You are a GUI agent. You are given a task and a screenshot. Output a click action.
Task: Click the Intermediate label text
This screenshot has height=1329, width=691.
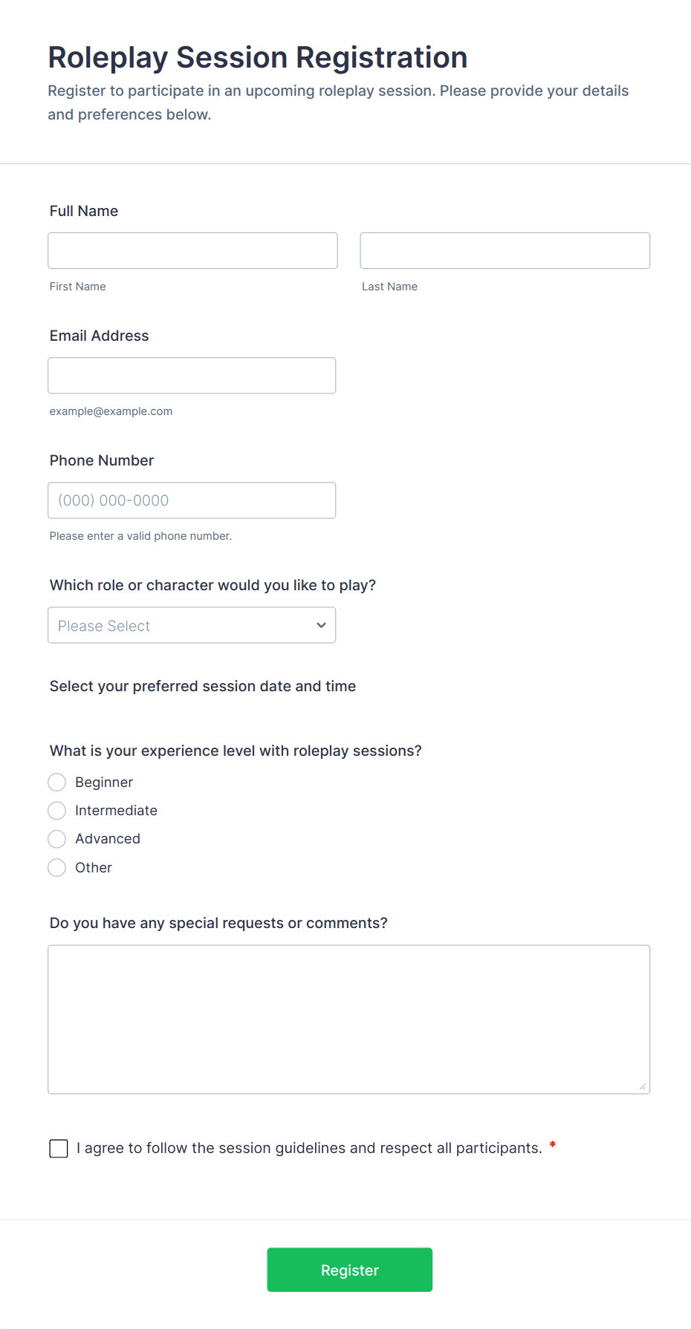click(116, 811)
